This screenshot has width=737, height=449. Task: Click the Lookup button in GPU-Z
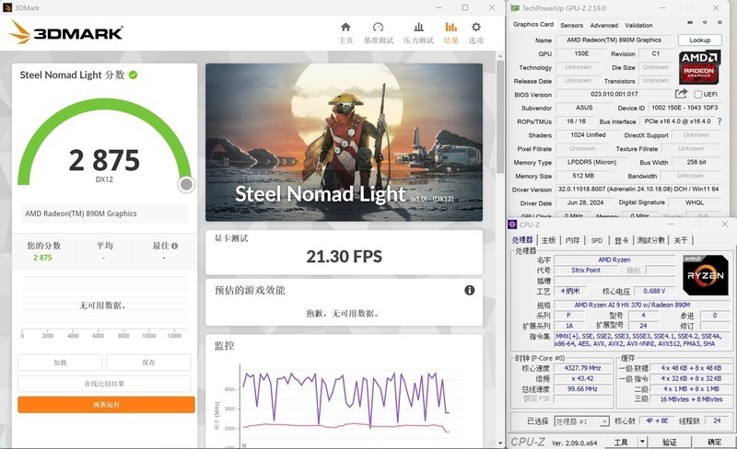click(699, 40)
